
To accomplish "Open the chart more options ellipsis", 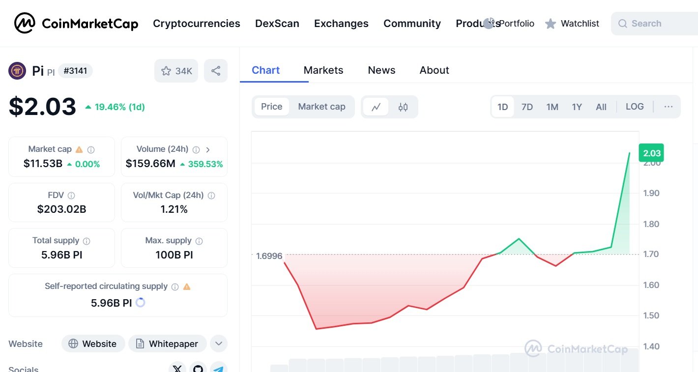I will point(669,107).
